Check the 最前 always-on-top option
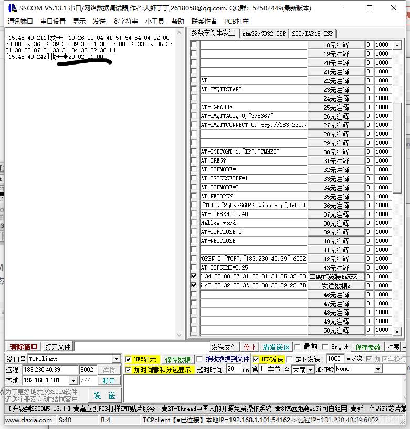This screenshot has height=429, width=410. 297,347
